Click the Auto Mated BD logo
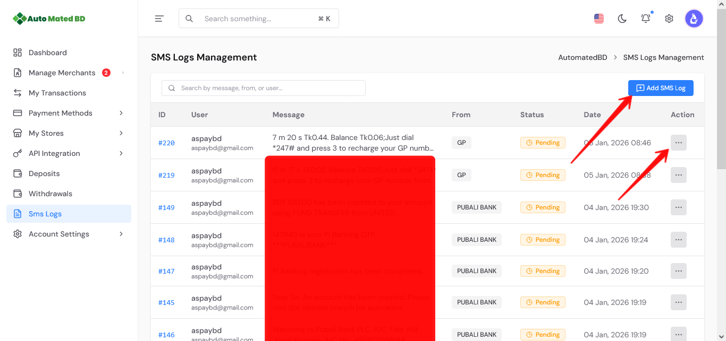 [x=49, y=19]
